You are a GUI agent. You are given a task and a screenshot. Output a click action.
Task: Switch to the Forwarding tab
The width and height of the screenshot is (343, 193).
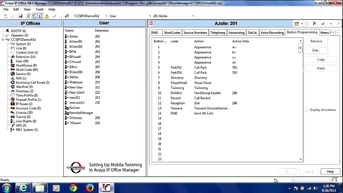236,33
